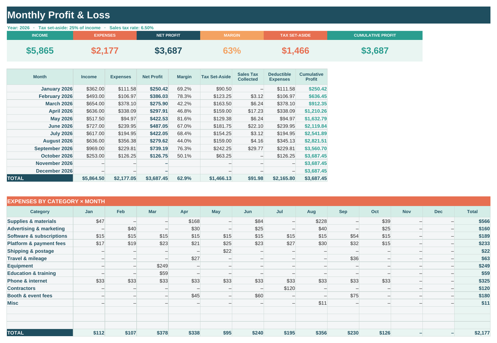
Task: Click the $1,466 tax set-aside summary value
Action: (296, 50)
